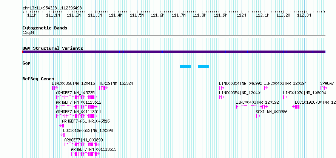This screenshot has width=336, height=158.
Task: Select the Gap block near 111.7M
Action: 185,67
